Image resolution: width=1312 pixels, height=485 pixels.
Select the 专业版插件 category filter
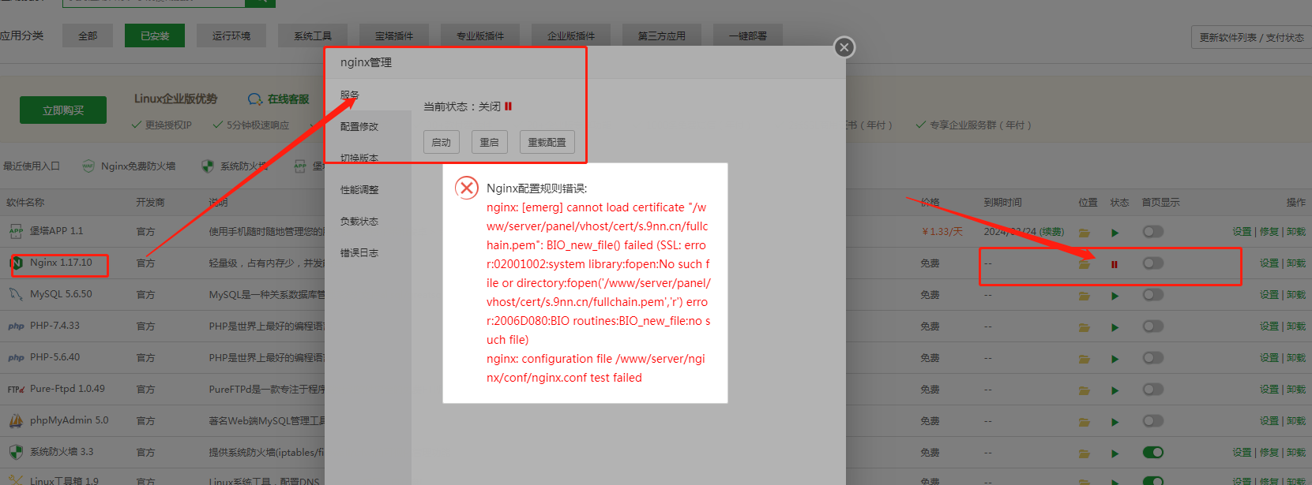pos(480,35)
